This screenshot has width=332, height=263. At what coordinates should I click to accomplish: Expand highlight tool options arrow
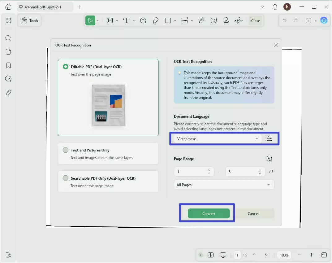coord(117,20)
